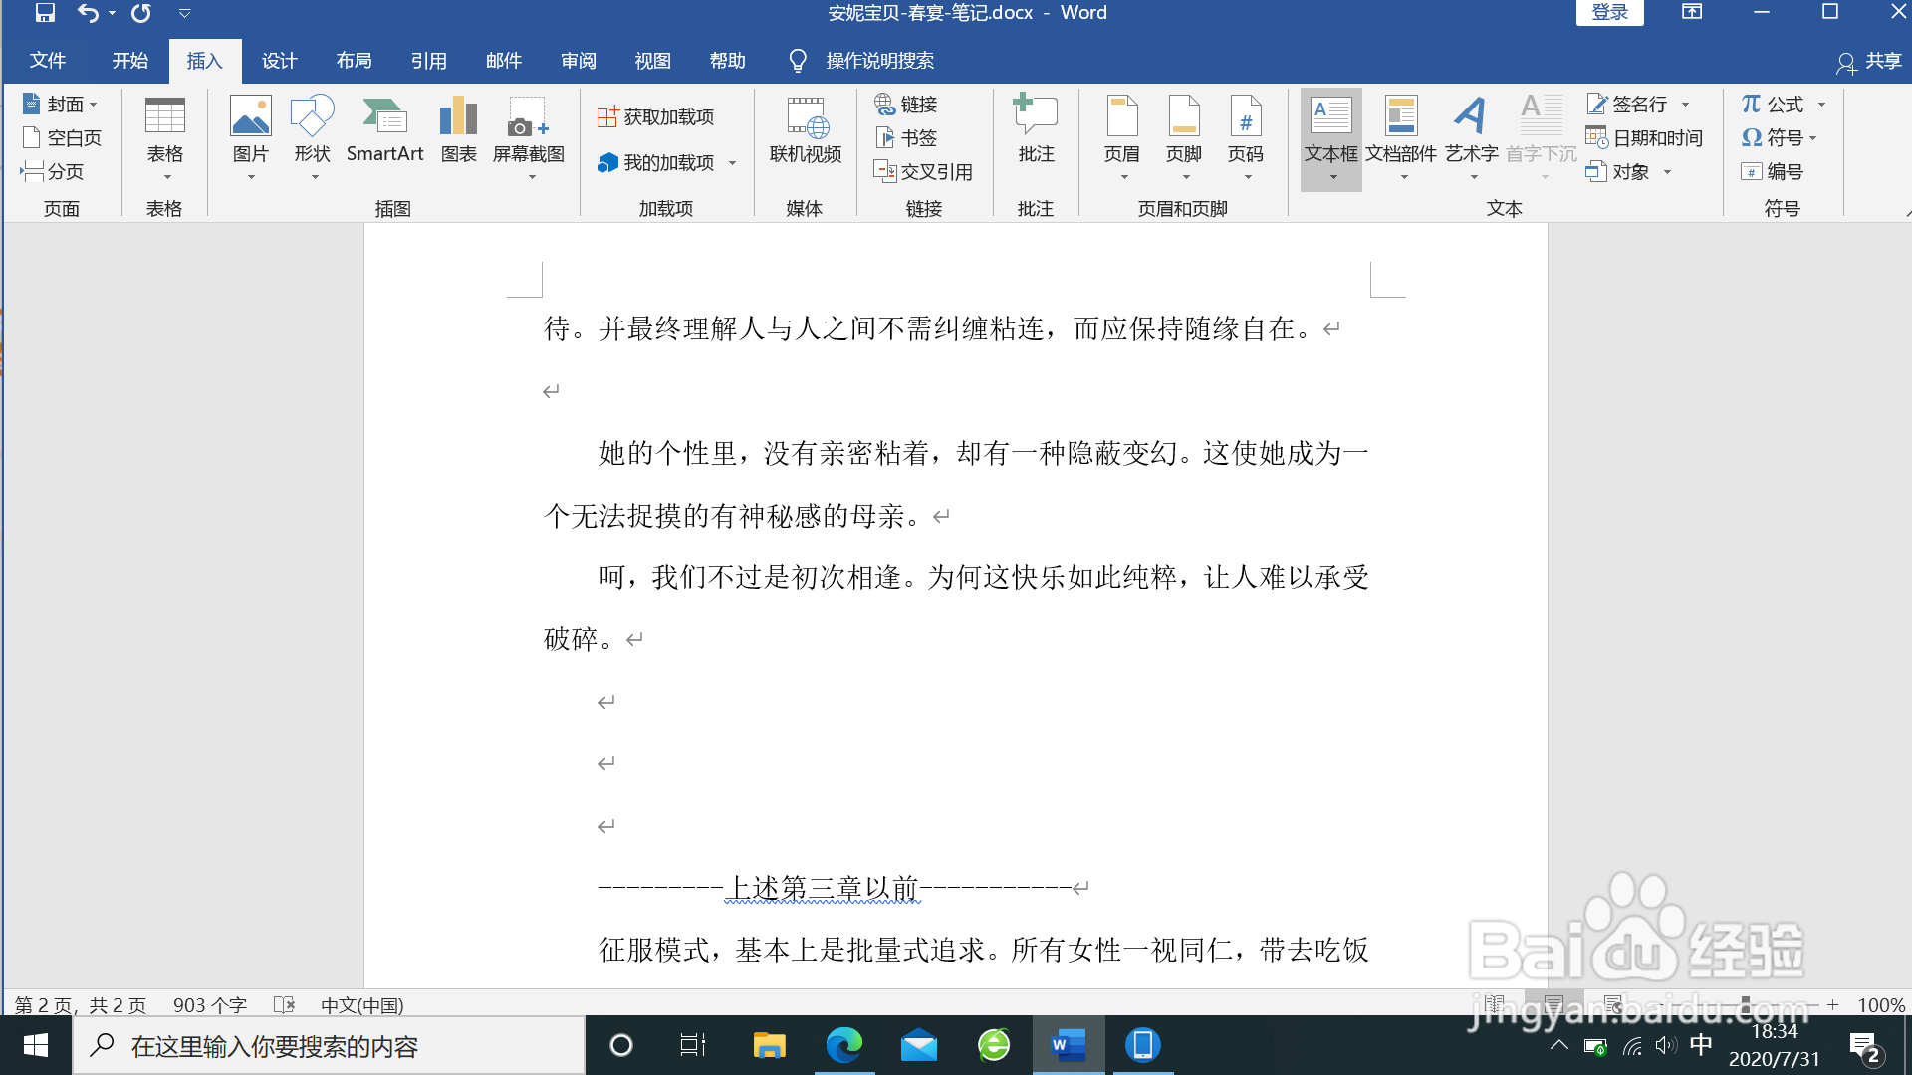Insert a blank page (空白页)
The height and width of the screenshot is (1075, 1912).
click(x=62, y=137)
